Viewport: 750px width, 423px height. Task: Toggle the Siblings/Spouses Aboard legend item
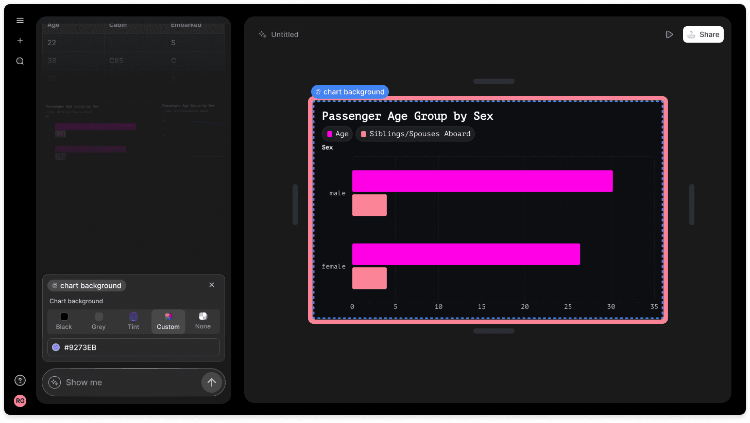coord(415,134)
